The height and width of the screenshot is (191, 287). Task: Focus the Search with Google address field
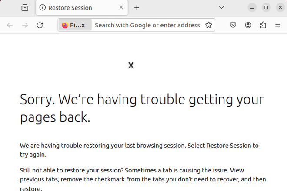pos(147,25)
